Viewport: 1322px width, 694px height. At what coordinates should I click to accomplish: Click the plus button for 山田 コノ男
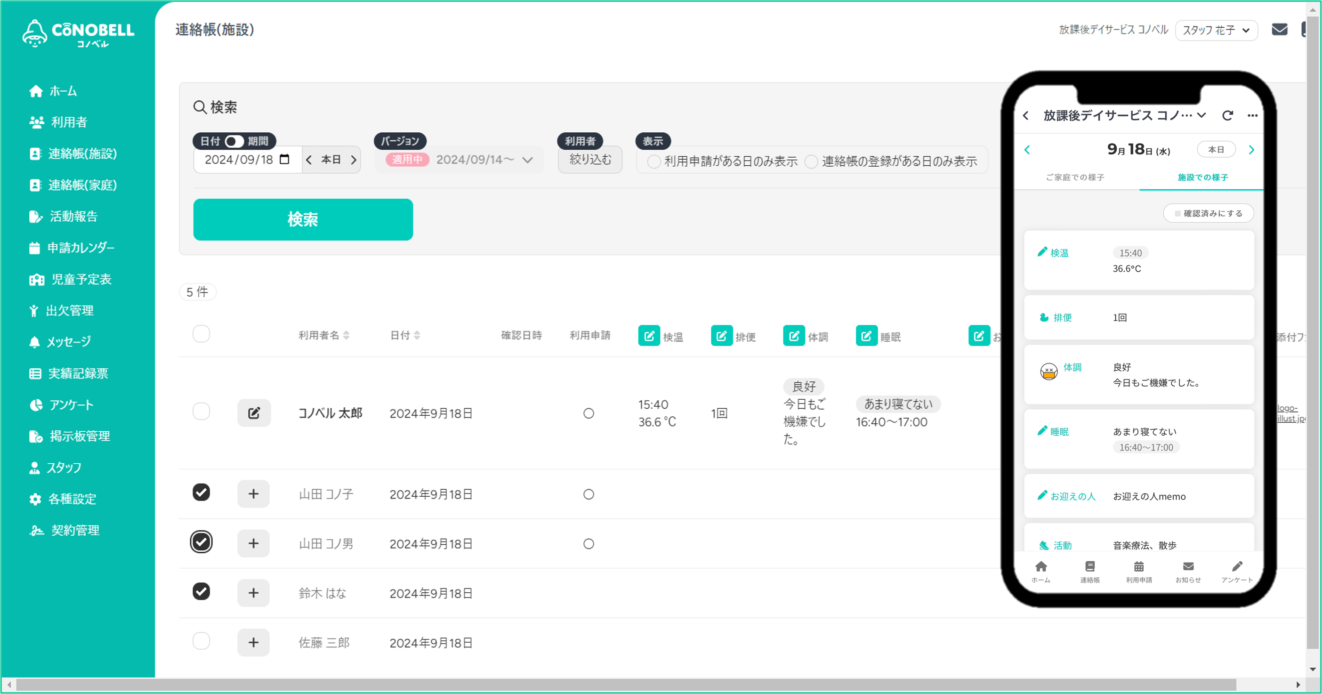click(253, 543)
